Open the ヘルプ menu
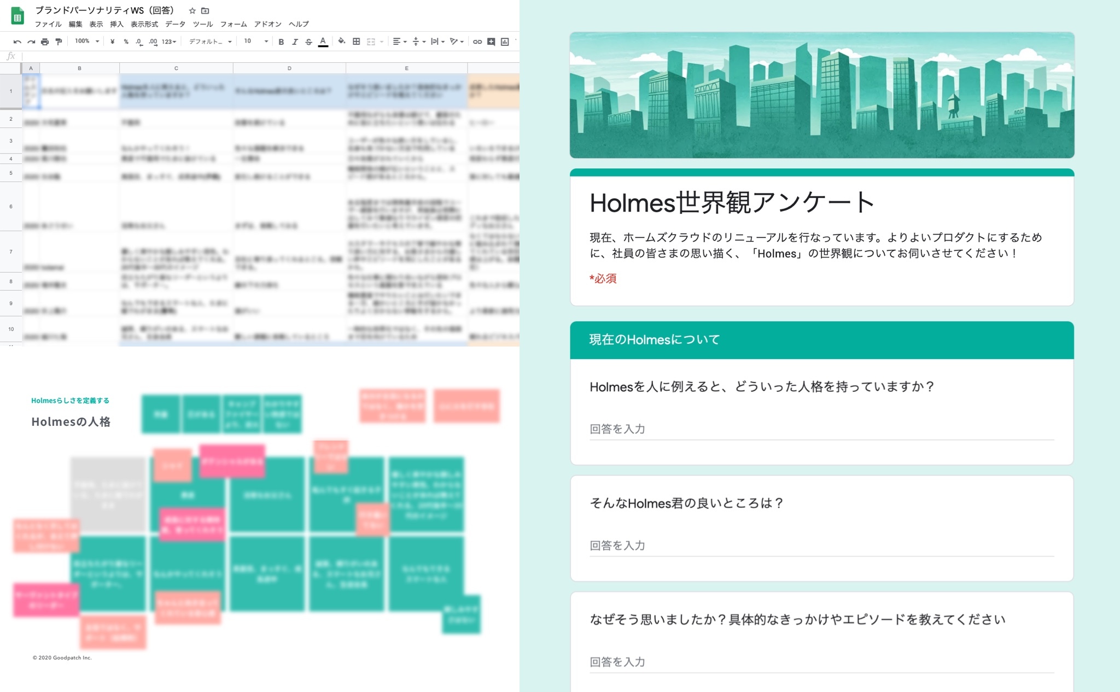 tap(299, 24)
